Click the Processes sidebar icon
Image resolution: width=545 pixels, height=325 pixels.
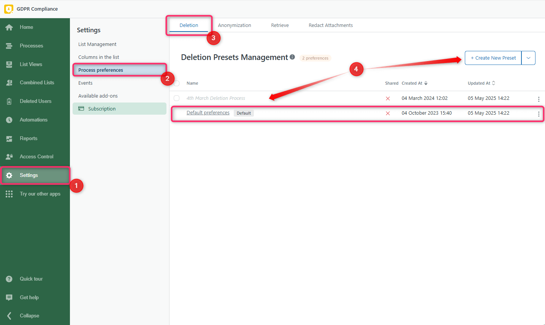tap(9, 46)
